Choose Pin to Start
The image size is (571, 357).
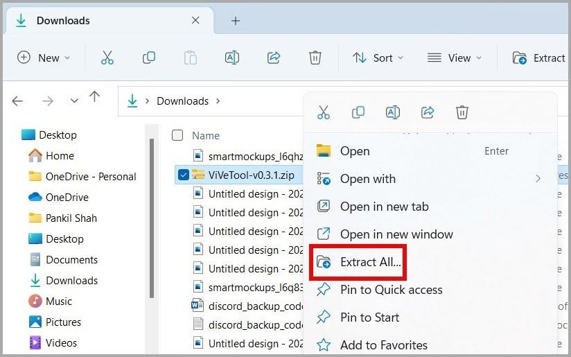[430, 317]
